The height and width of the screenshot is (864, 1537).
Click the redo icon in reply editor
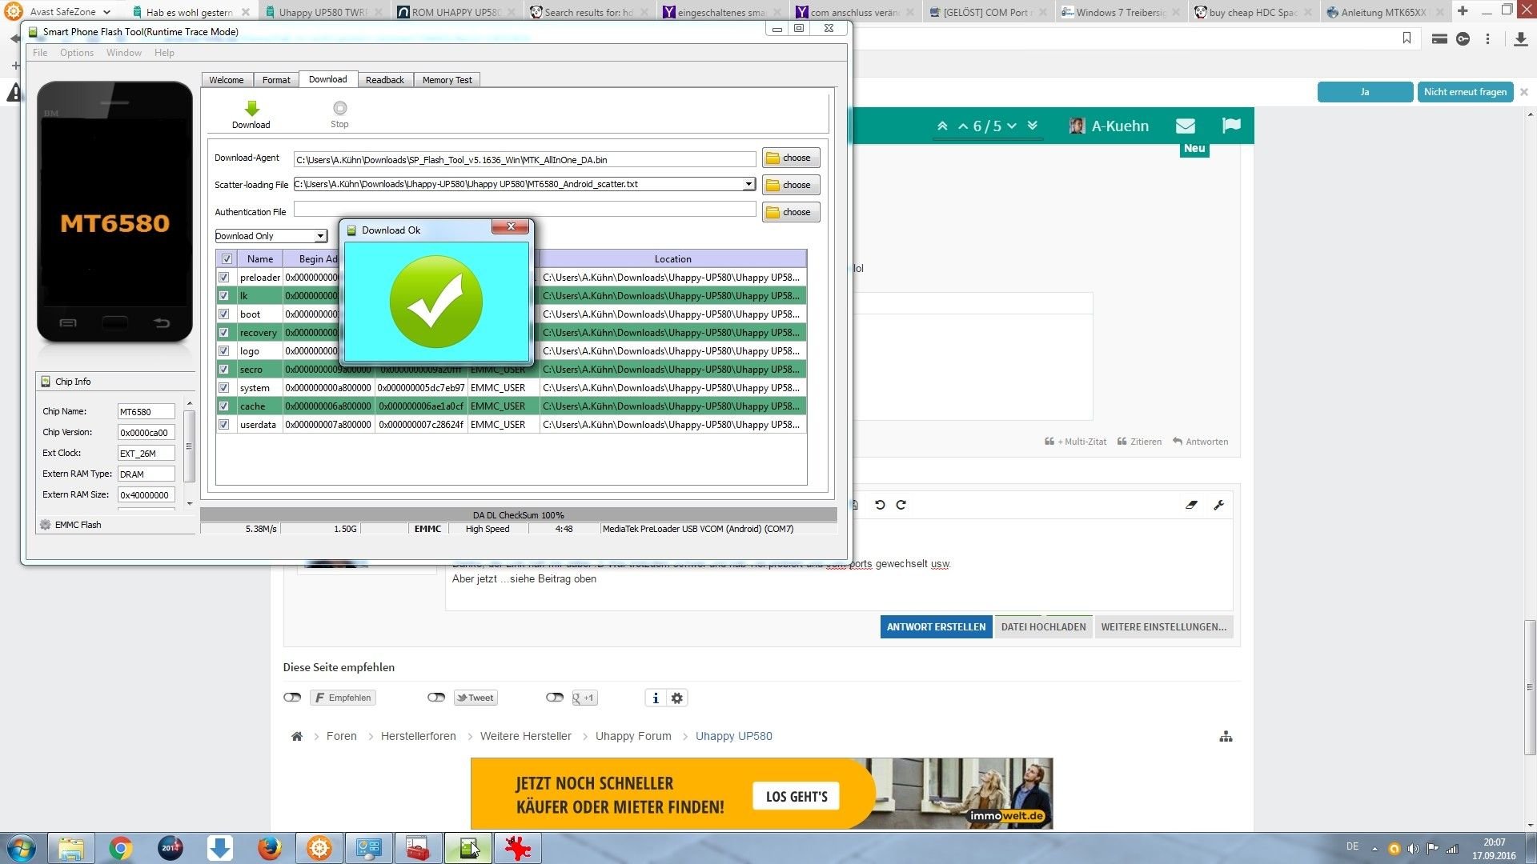tap(901, 505)
